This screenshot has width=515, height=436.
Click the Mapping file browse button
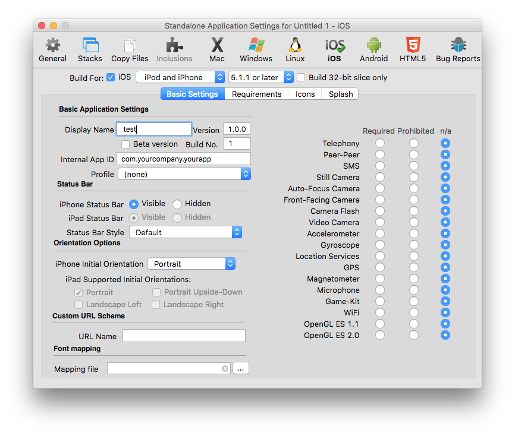[x=241, y=369]
